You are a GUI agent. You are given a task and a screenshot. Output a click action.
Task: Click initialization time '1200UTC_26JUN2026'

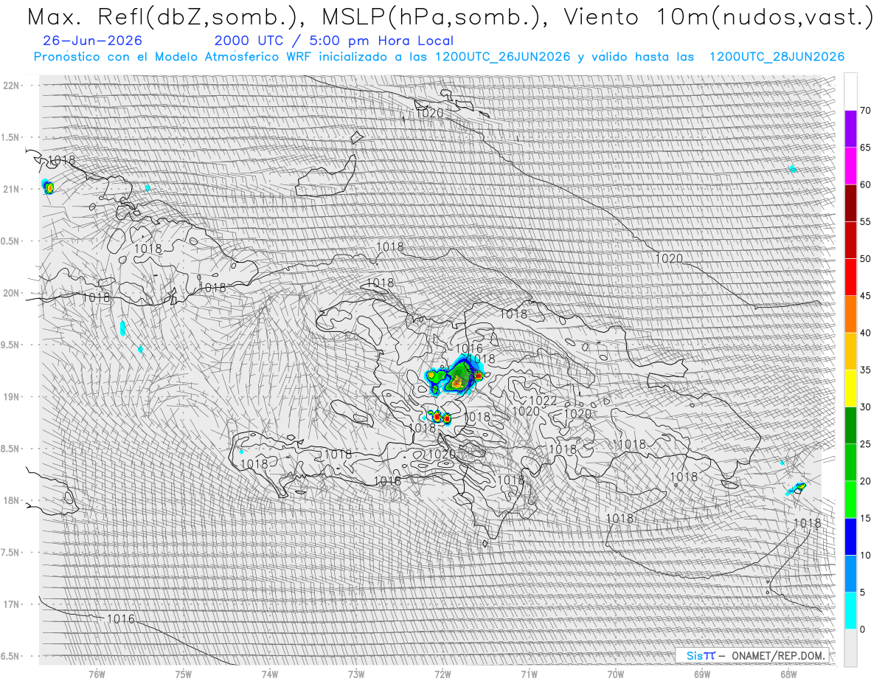(502, 57)
